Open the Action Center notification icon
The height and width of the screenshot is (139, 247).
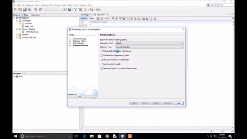pyautogui.click(x=230, y=136)
